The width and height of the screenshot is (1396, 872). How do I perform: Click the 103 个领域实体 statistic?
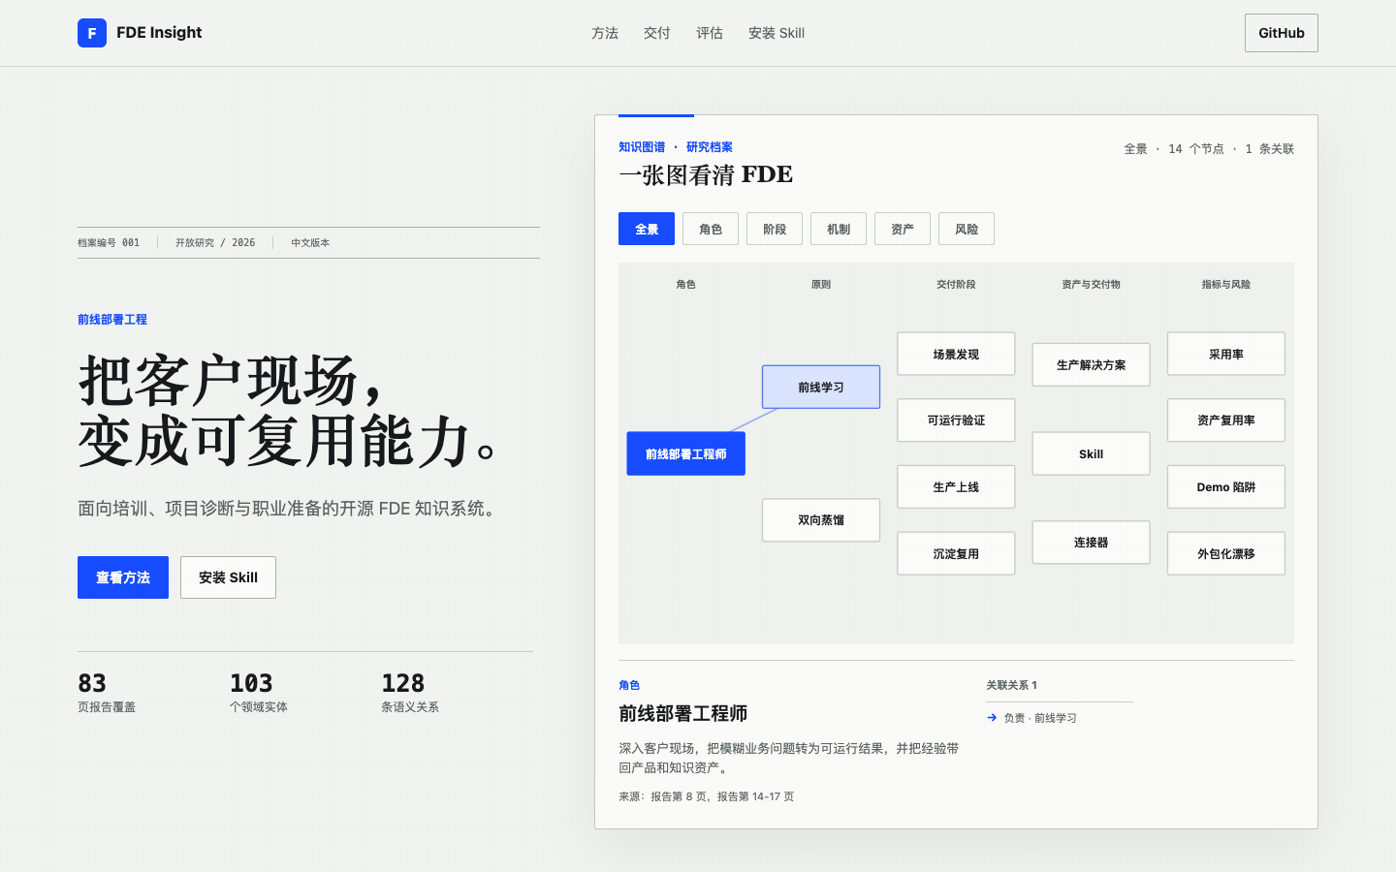[259, 693]
